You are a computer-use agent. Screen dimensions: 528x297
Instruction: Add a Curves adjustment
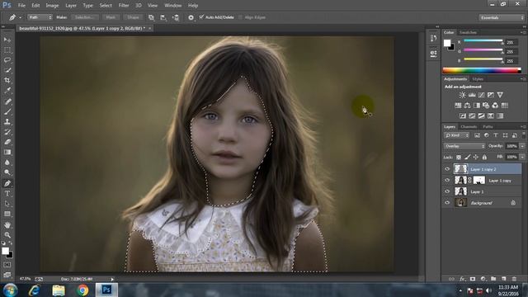(x=482, y=95)
